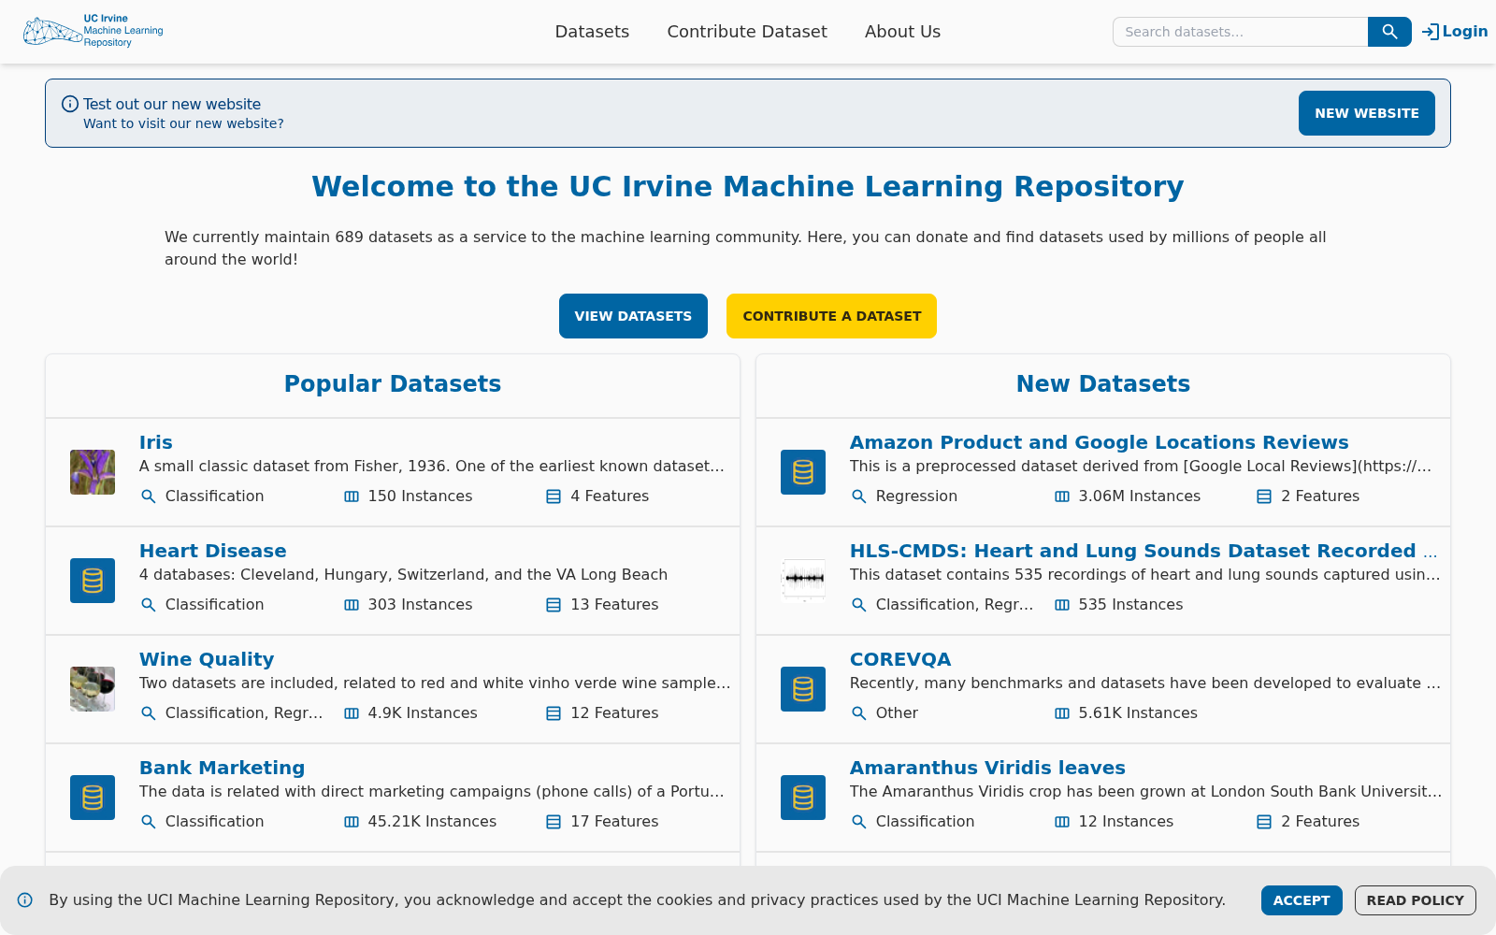Click the info icon in the new website banner
The image size is (1496, 935).
pyautogui.click(x=70, y=104)
